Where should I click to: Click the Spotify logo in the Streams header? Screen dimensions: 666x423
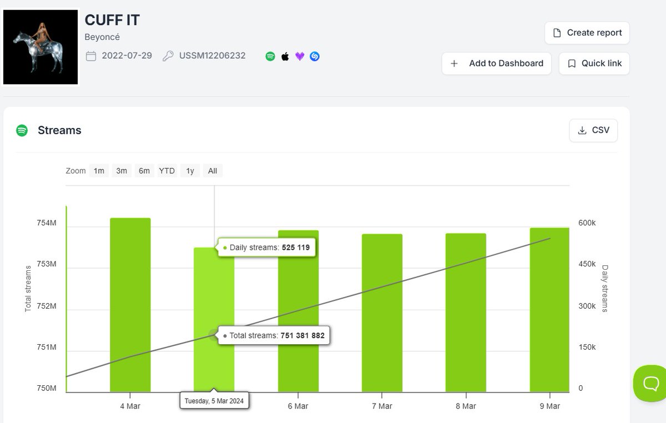22,130
